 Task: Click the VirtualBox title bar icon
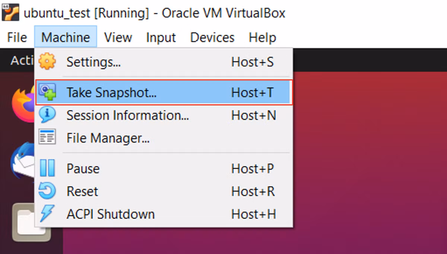10,12
